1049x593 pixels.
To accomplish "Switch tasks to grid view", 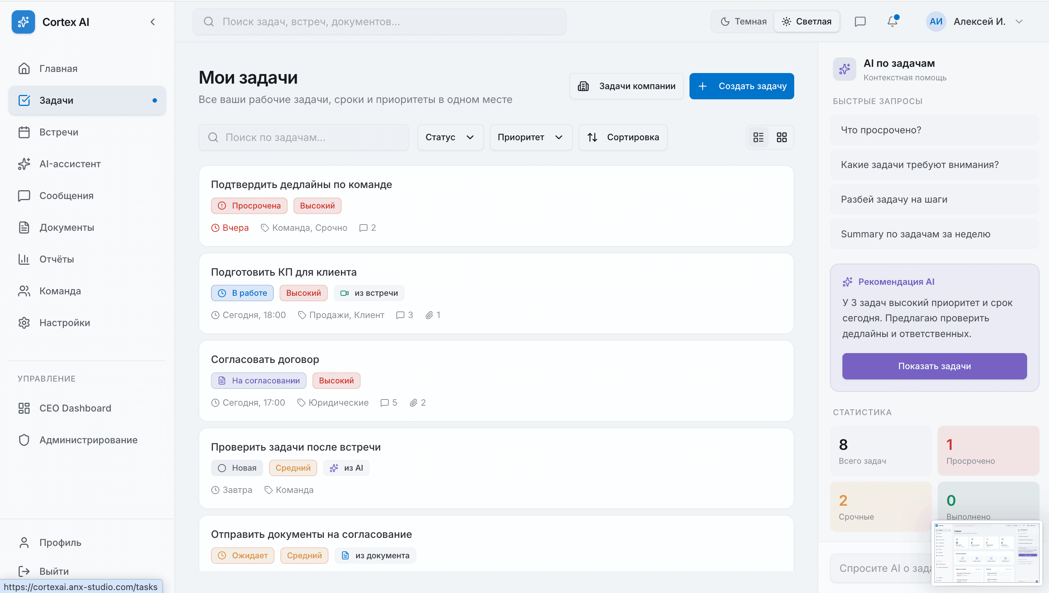I will point(781,137).
